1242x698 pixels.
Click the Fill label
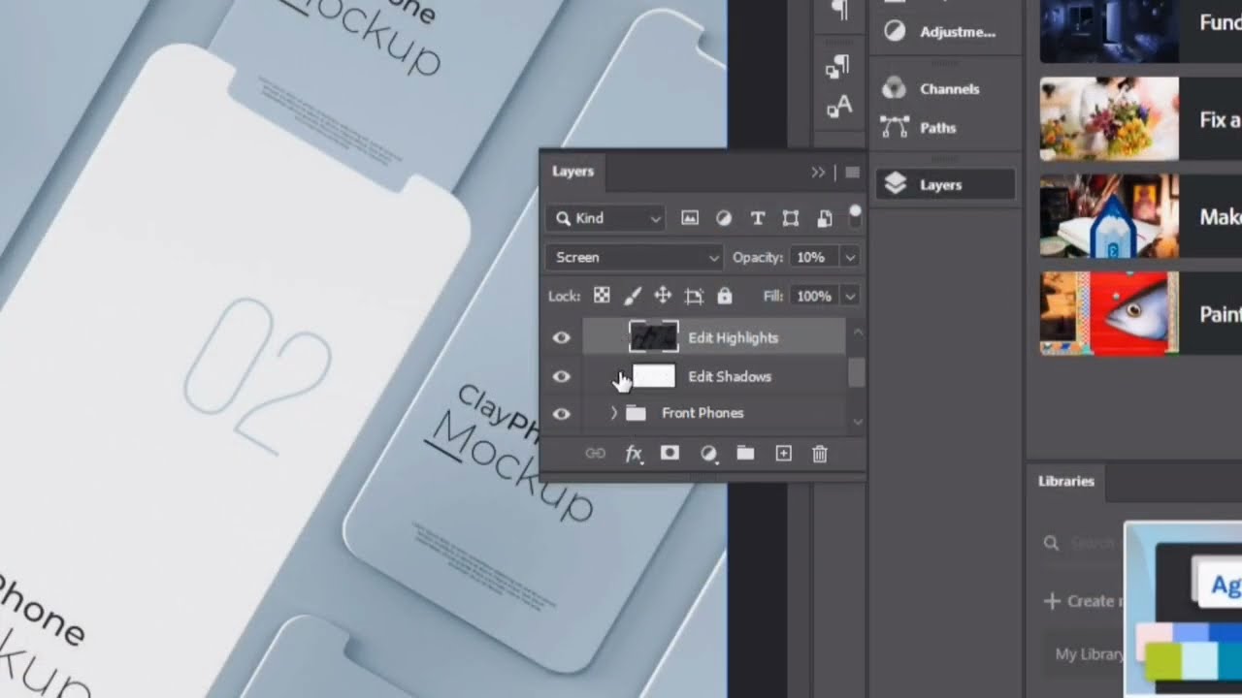coord(773,296)
